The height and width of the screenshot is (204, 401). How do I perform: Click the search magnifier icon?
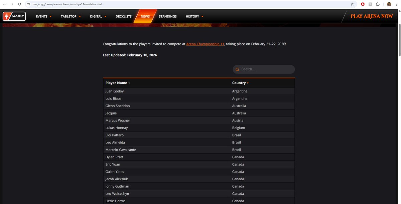tap(237, 69)
